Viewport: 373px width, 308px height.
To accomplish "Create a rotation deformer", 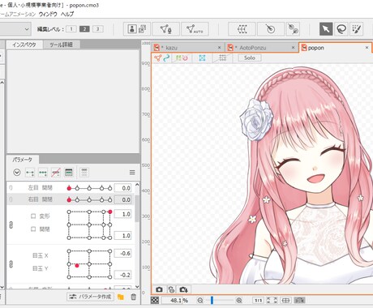I will [x=271, y=29].
